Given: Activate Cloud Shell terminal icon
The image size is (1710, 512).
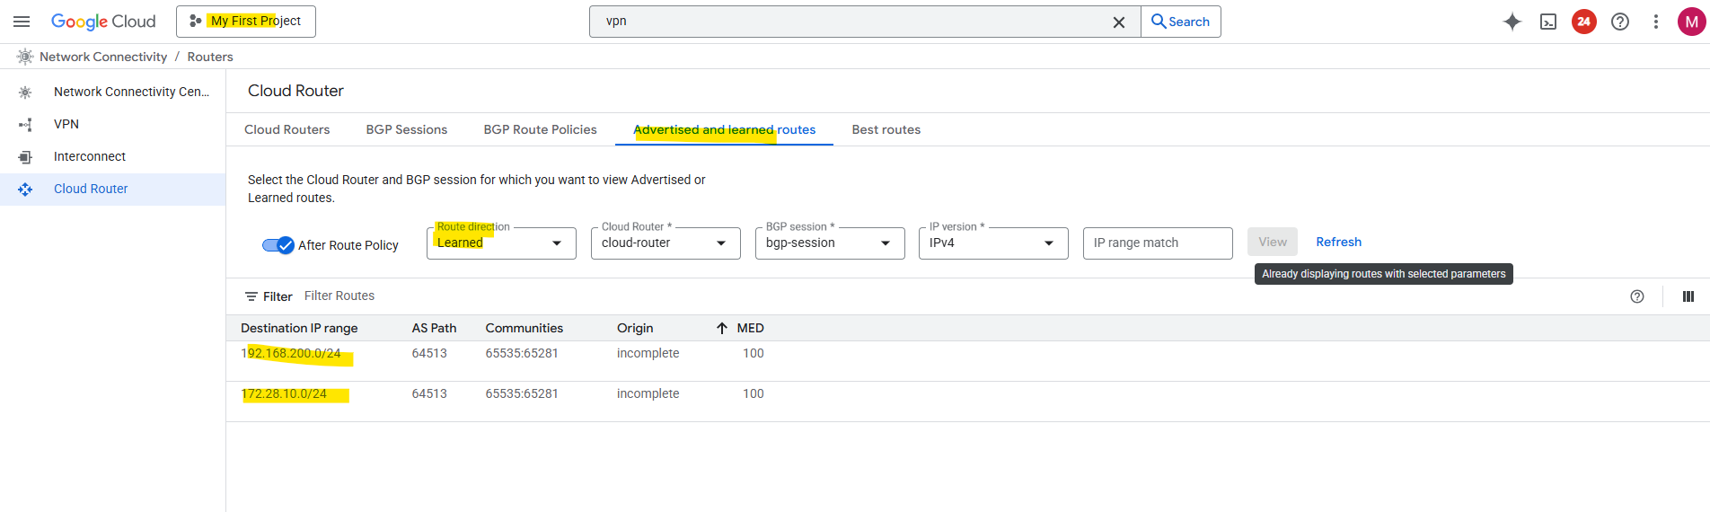Looking at the screenshot, I should click(1548, 22).
